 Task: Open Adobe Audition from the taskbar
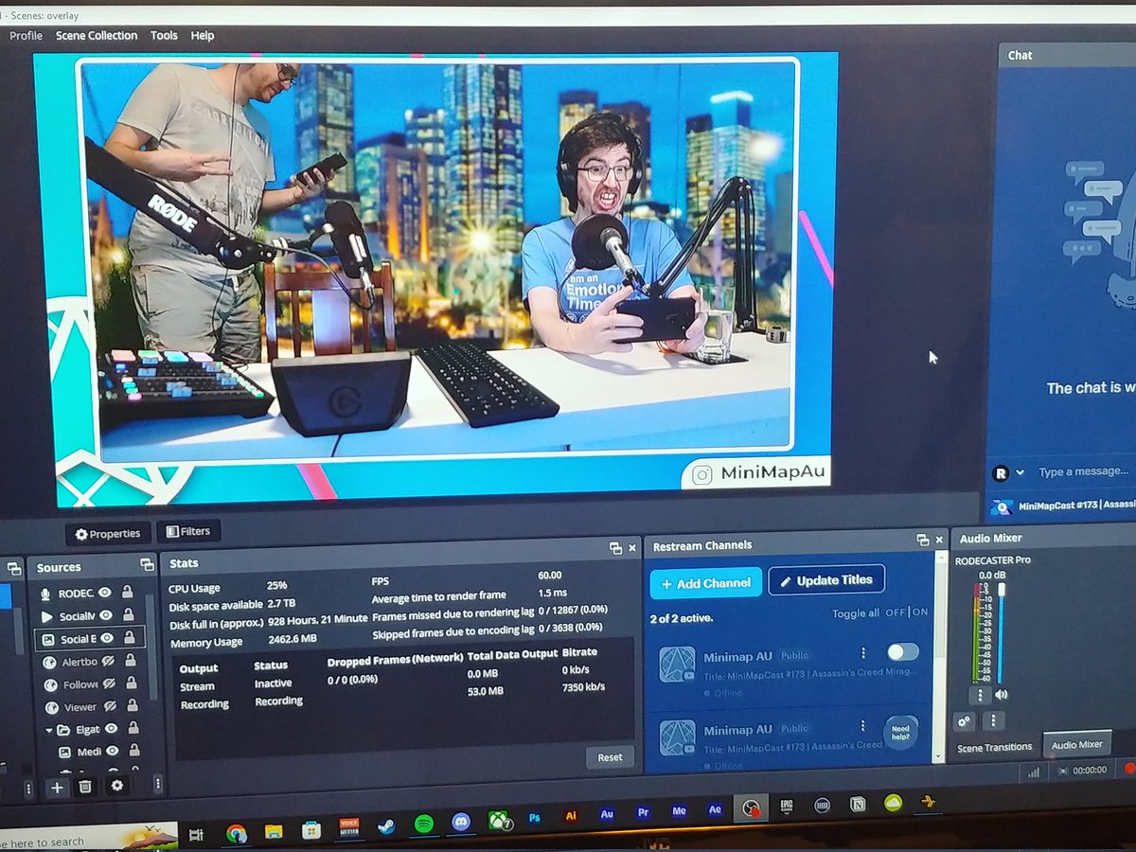[608, 813]
